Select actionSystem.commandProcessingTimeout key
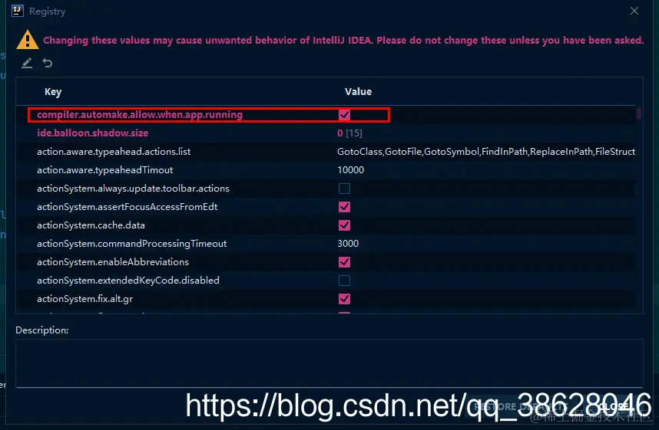659x430 pixels. [x=131, y=244]
